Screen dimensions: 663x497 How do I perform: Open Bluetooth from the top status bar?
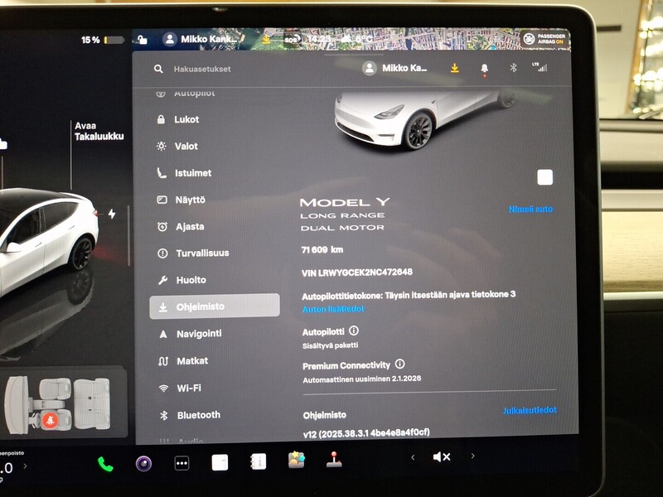coord(514,67)
